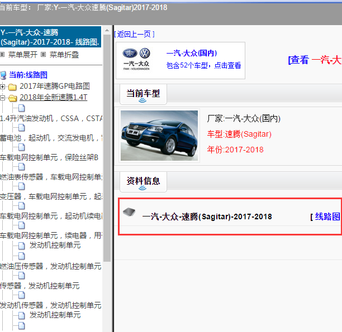Select the 当前车型 tab
This screenshot has height=332, width=342.
(143, 94)
